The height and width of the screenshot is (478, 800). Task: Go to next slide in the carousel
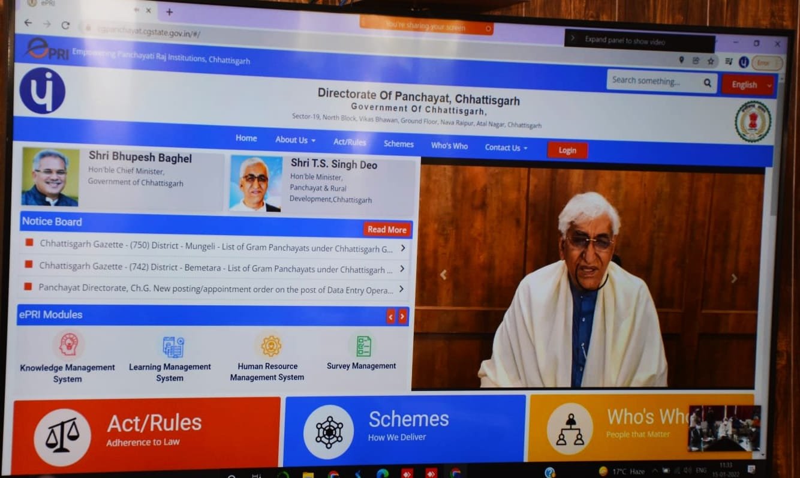[x=734, y=278]
